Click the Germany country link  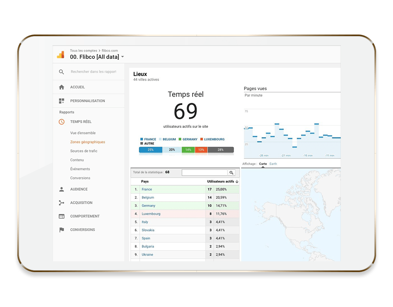tap(149, 206)
